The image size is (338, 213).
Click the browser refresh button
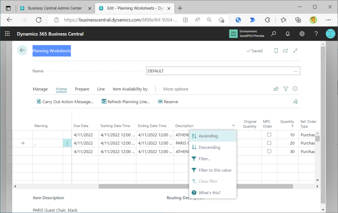tap(39, 20)
